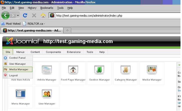
Task: Open the Edit menu in Firefox
Action: [x=12, y=8]
